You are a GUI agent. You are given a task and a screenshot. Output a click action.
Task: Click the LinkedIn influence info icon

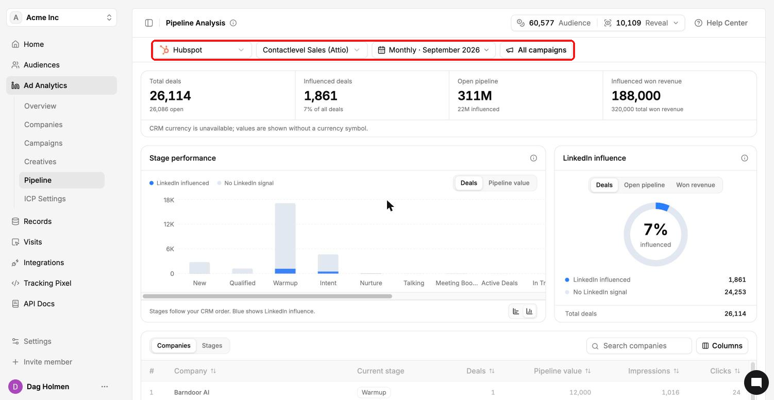744,158
